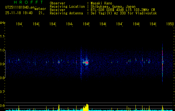
Task: Click the 0.7 frequency axis label
Action: (3, 92)
